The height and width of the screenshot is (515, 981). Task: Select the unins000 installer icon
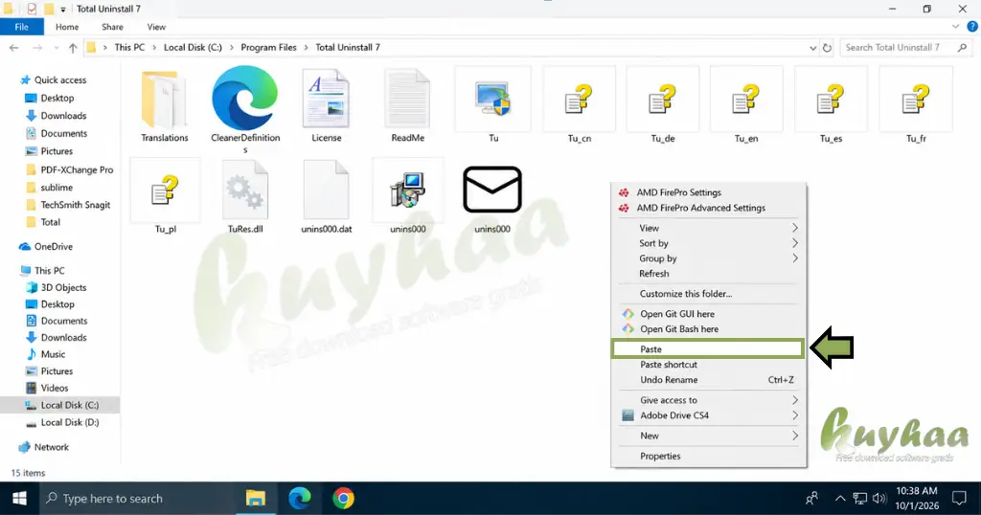[x=408, y=190]
